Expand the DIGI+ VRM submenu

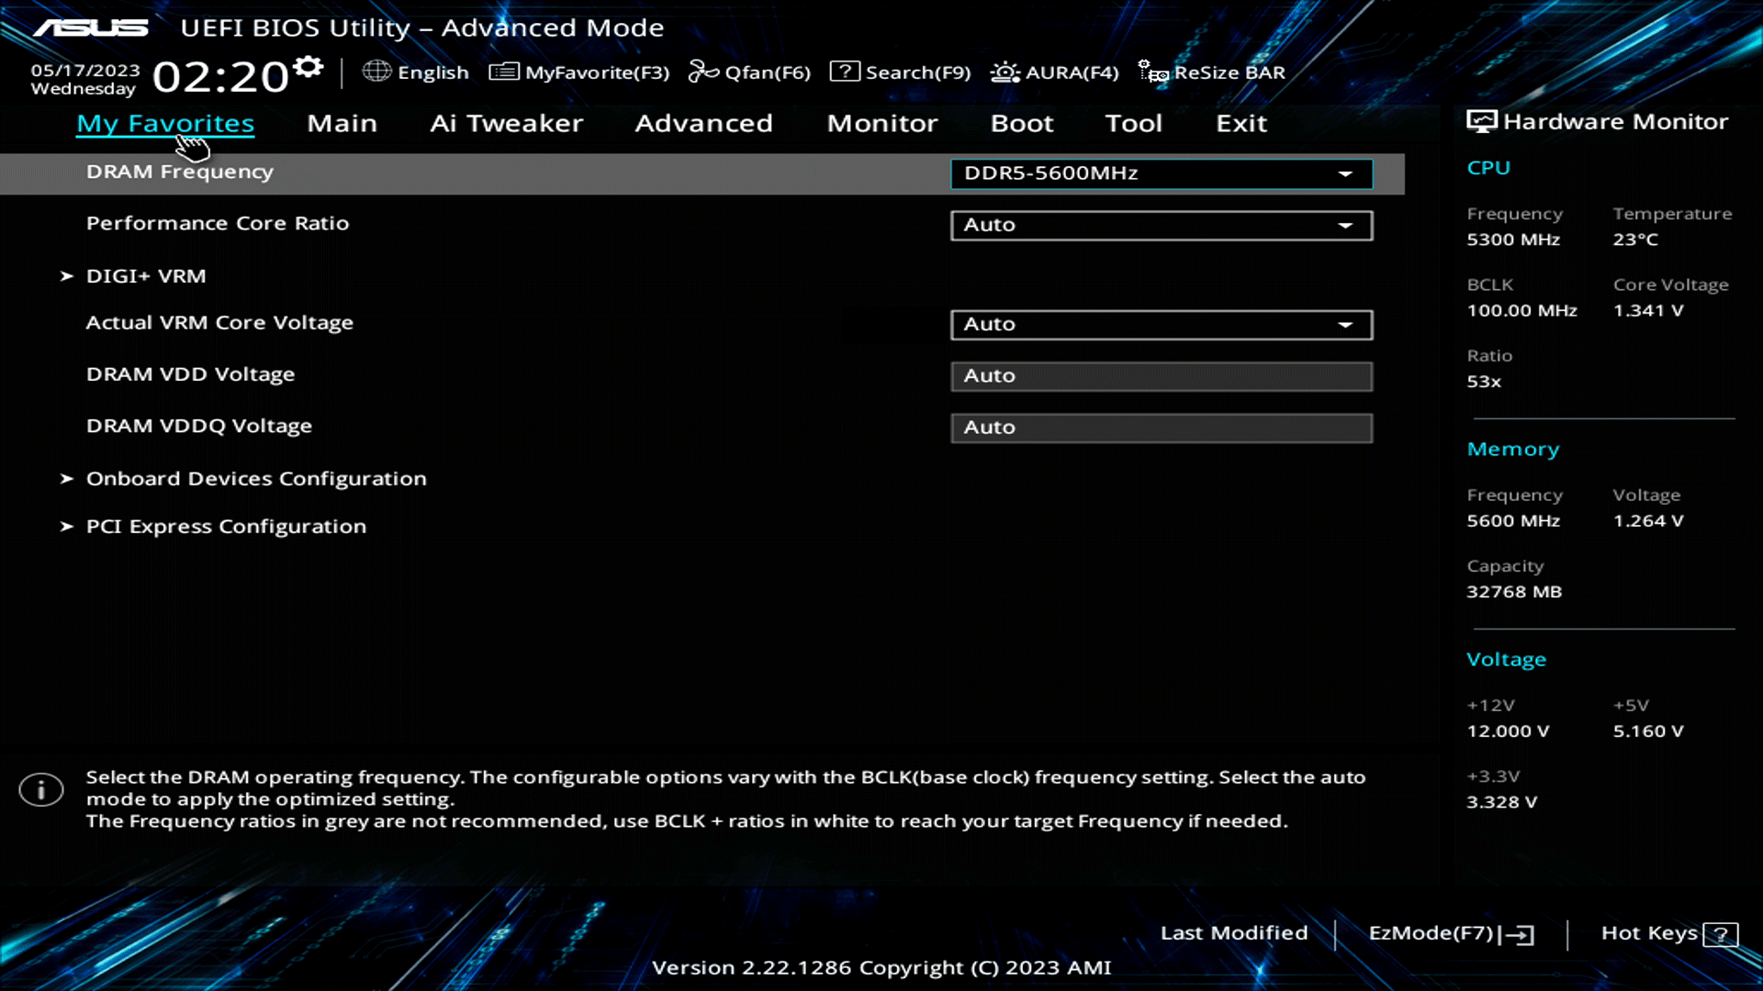pos(145,276)
